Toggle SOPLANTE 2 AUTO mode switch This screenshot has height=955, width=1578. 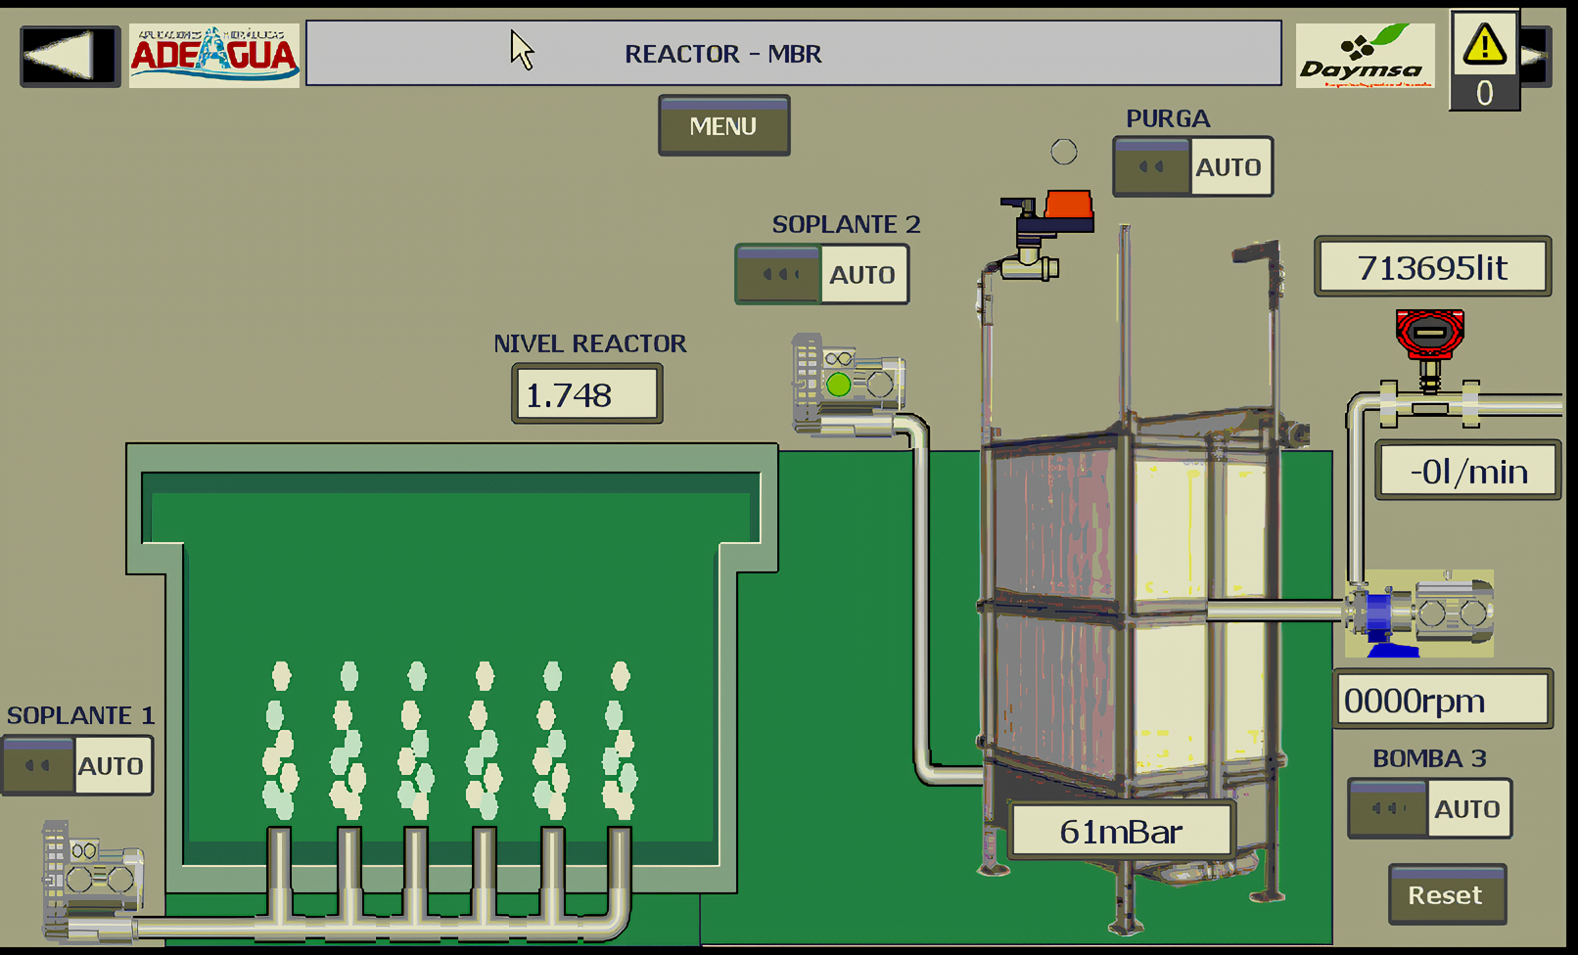(820, 275)
